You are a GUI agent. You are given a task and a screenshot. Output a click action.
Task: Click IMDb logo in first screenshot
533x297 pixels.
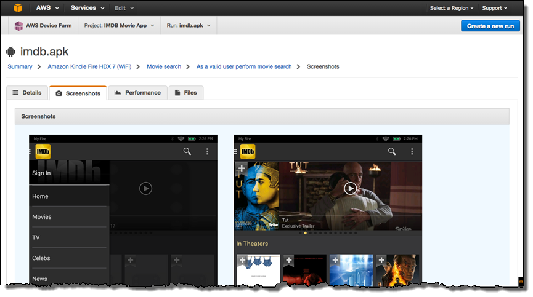click(x=43, y=151)
